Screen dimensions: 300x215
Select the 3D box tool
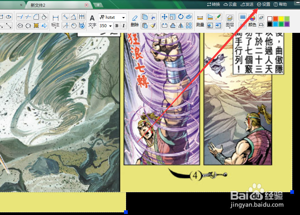(x=189, y=17)
